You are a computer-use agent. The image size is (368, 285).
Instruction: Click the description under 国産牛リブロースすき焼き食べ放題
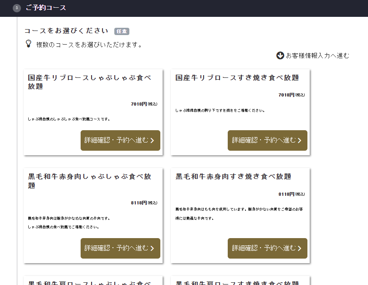pyautogui.click(x=220, y=110)
